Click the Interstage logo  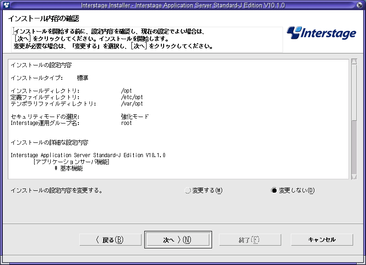tap(321, 33)
